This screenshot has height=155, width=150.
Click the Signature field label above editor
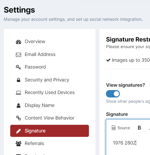(x=117, y=114)
